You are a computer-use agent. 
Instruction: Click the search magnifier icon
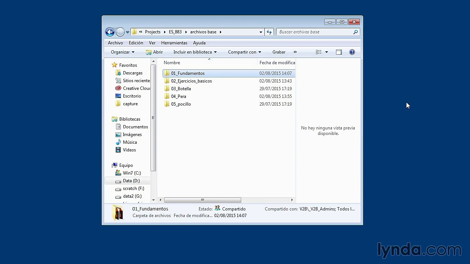coord(355,32)
